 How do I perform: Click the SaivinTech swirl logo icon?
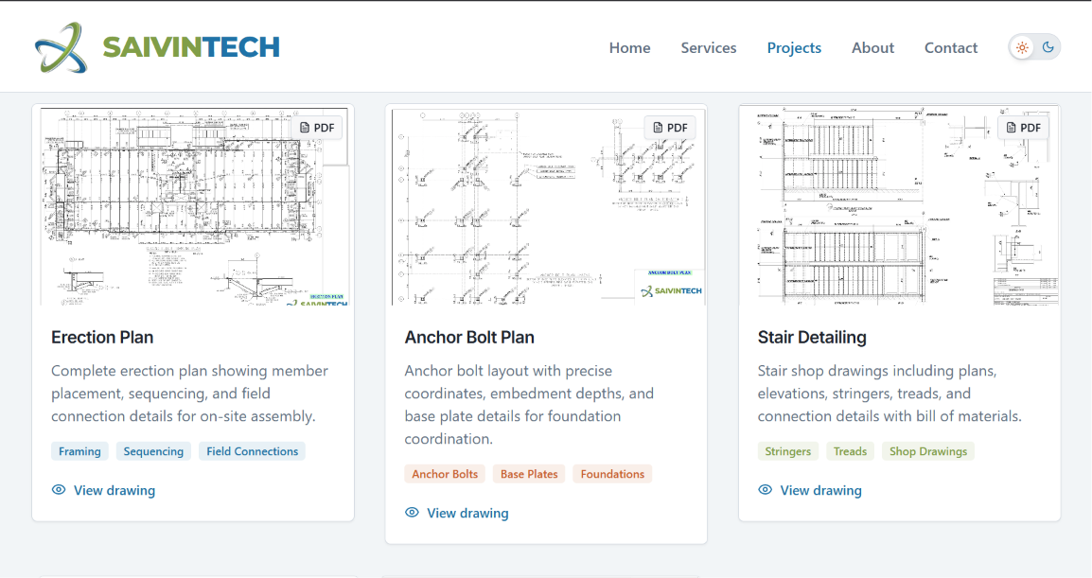coord(62,47)
